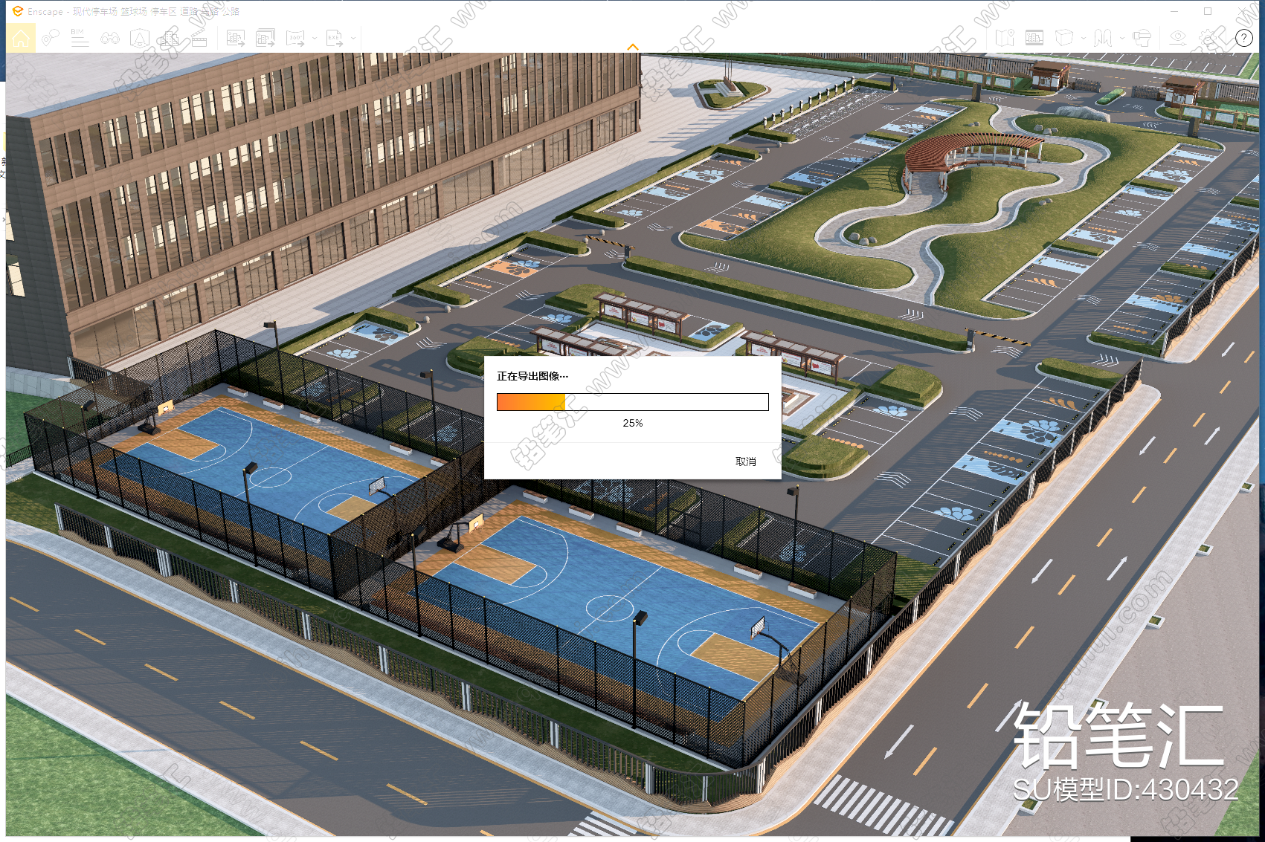Open the minimap icon
The height and width of the screenshot is (842, 1265).
(1005, 38)
